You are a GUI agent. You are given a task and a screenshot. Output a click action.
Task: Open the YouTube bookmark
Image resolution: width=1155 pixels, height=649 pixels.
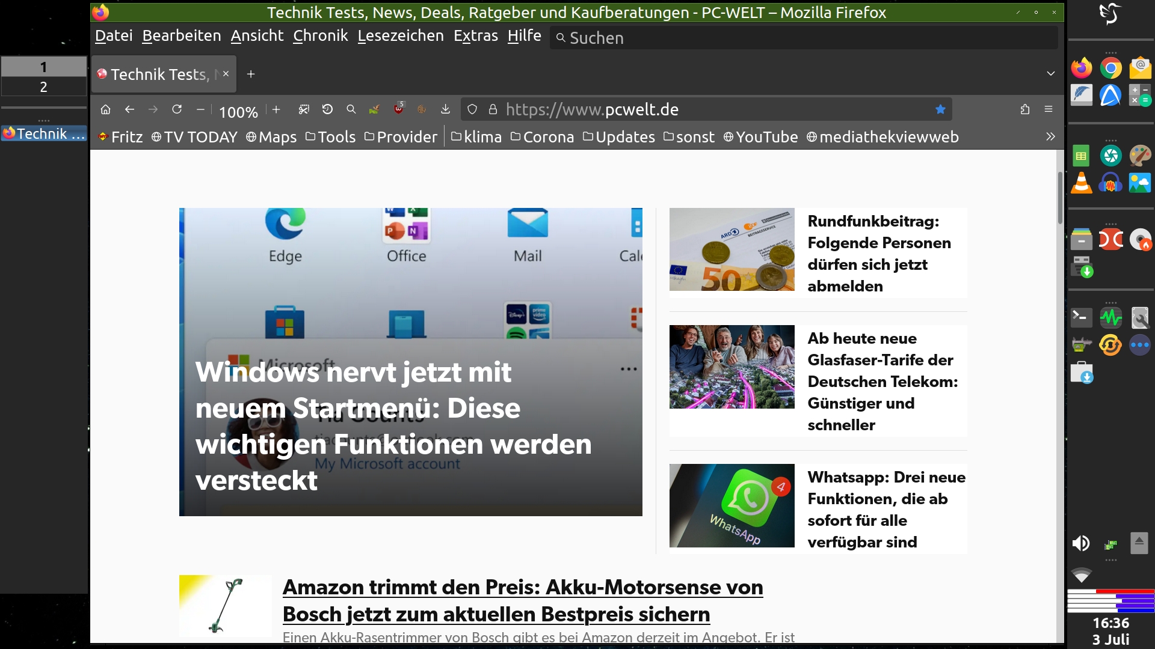[760, 137]
